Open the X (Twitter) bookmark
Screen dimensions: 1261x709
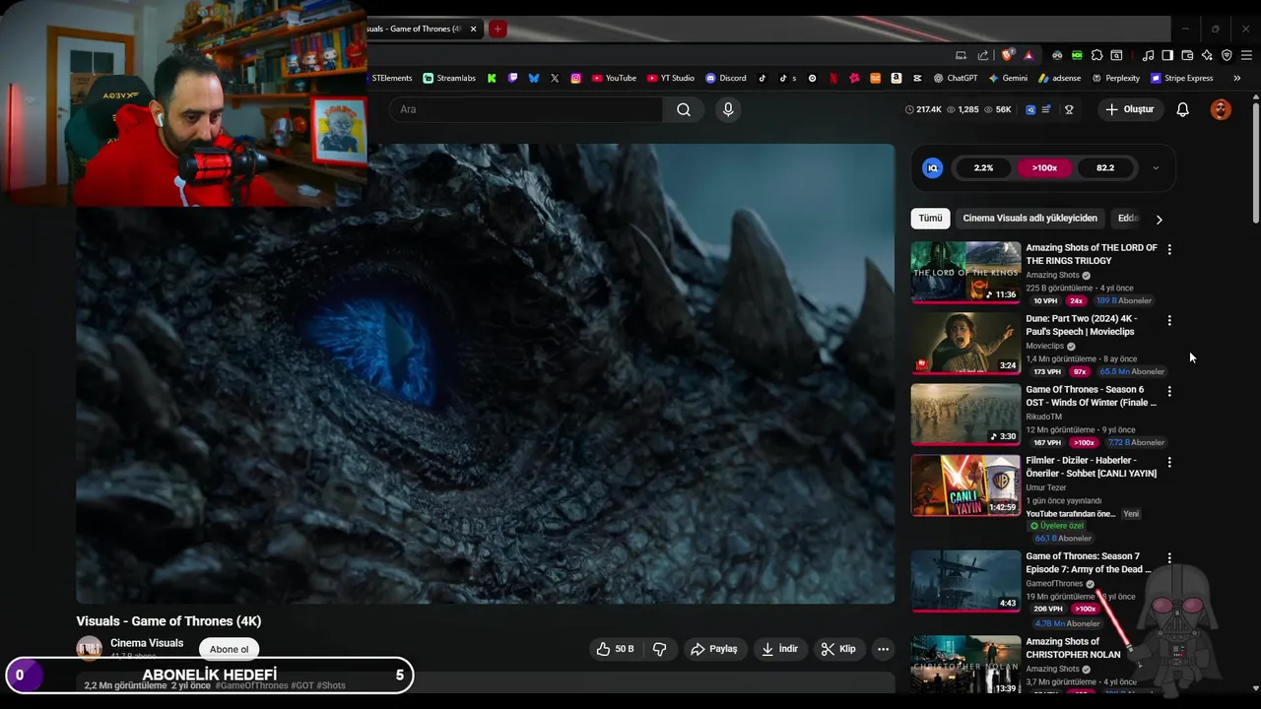(x=555, y=78)
